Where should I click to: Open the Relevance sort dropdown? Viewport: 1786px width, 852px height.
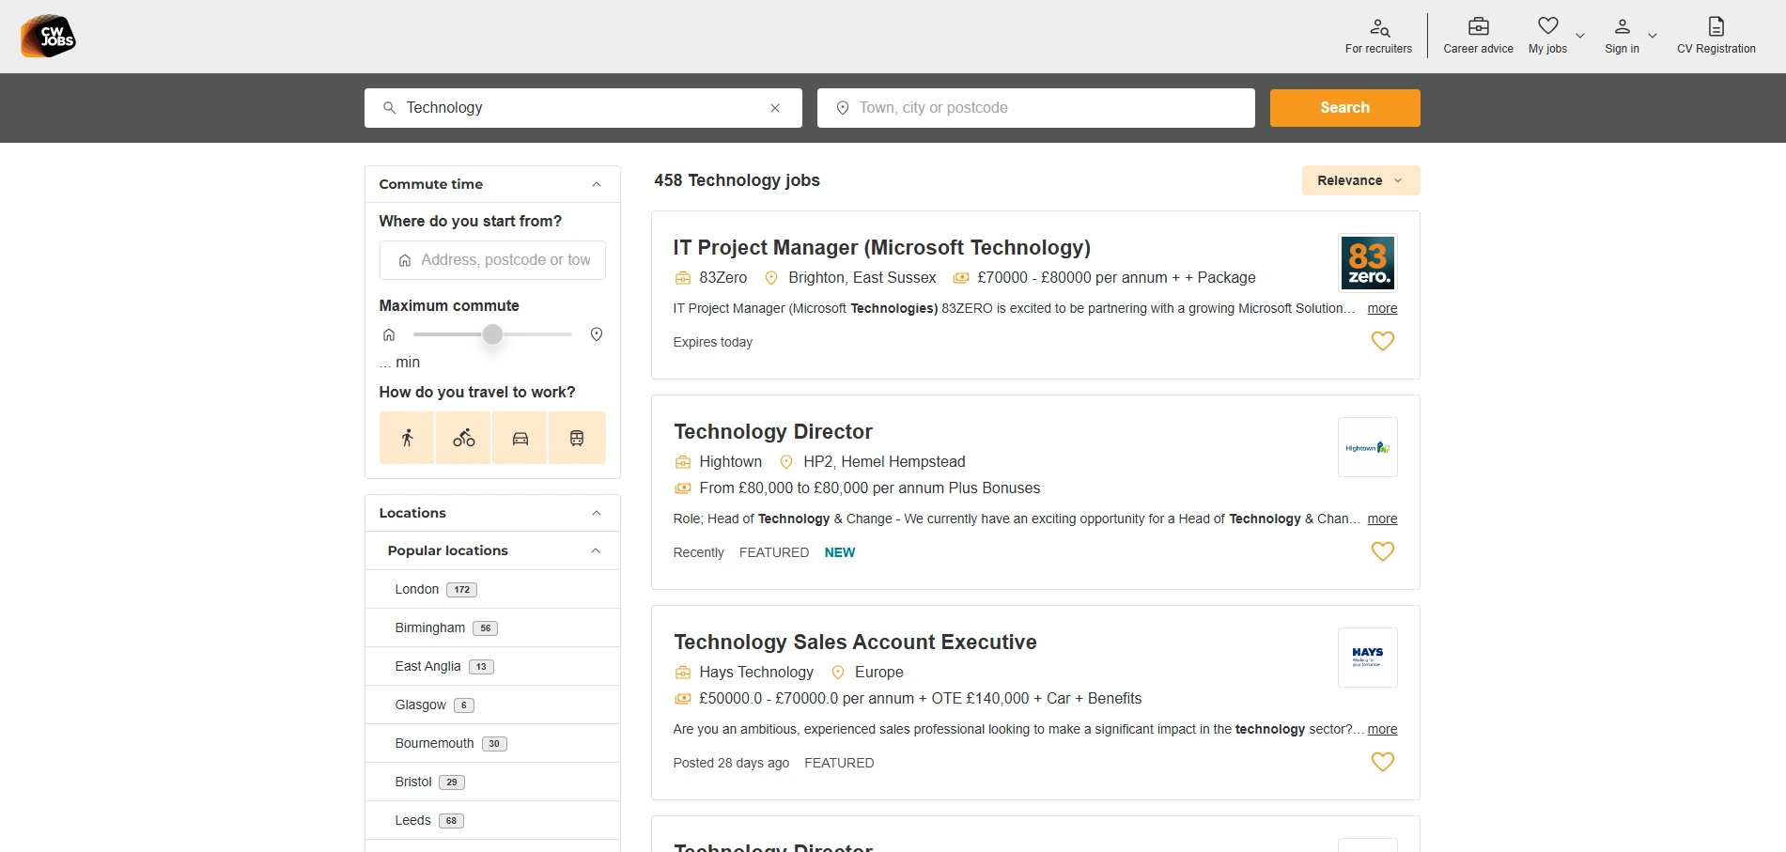tap(1360, 180)
